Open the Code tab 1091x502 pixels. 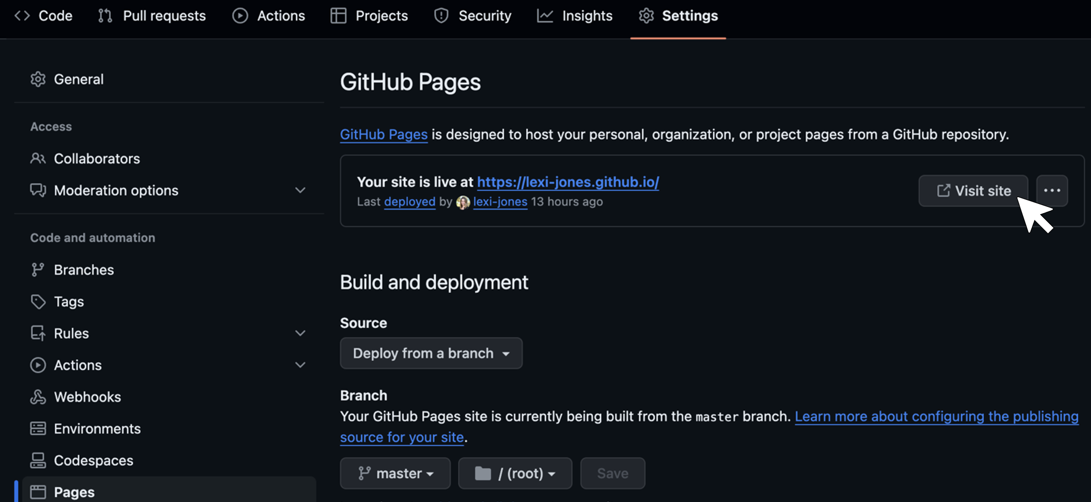tap(43, 16)
